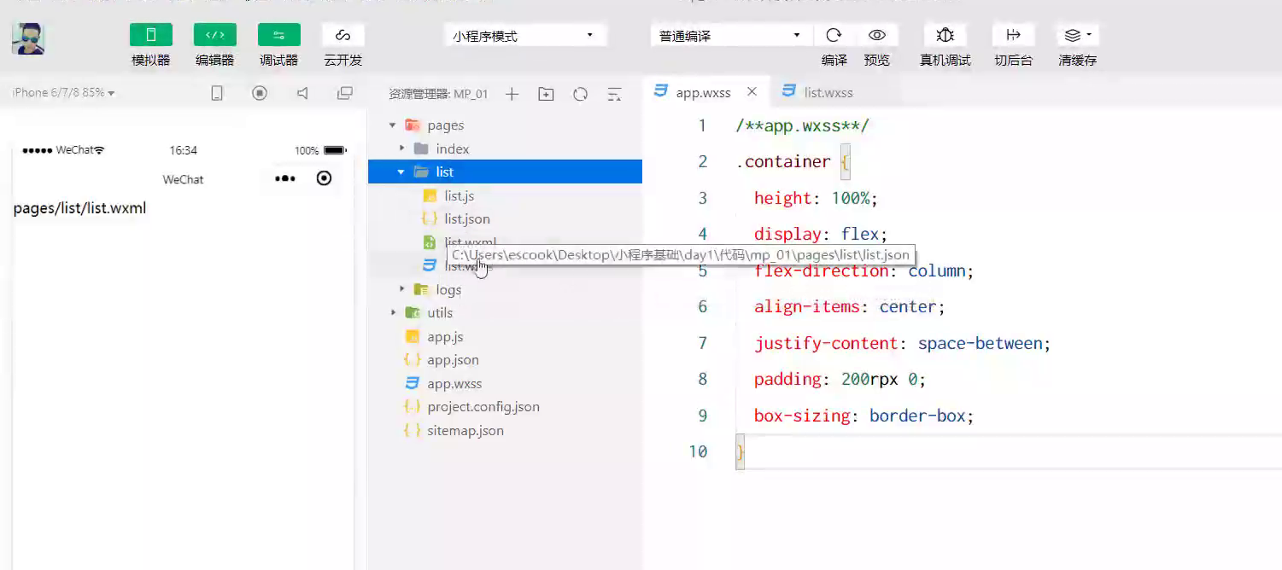
Task: Click the sitemap.json braces file icon
Action: pos(412,430)
